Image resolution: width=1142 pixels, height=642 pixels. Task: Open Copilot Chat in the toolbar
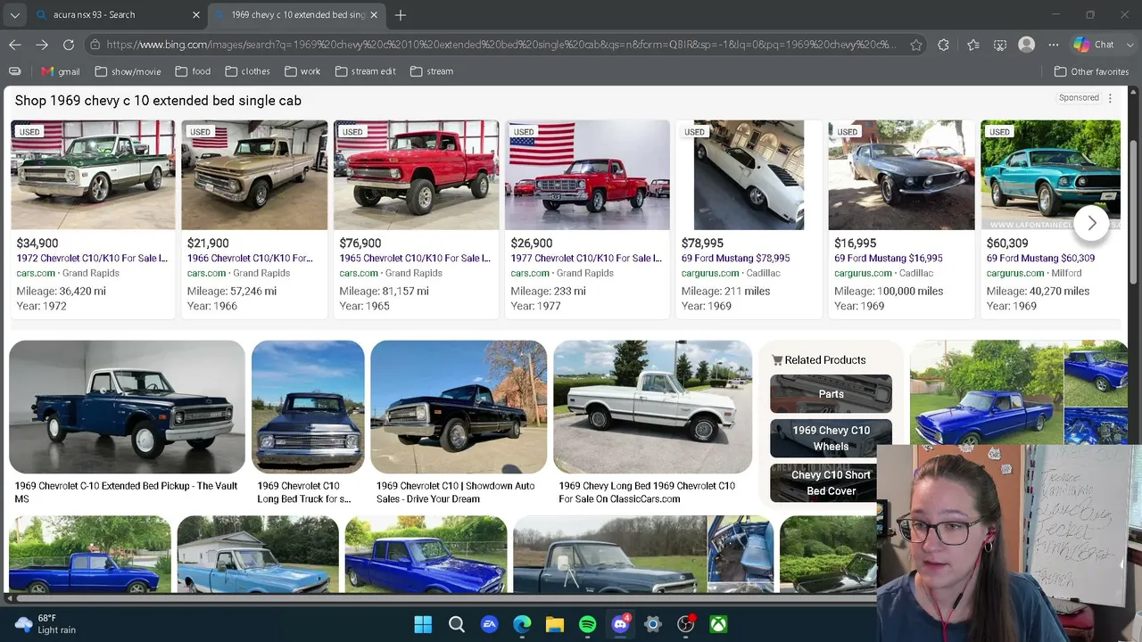point(1095,45)
